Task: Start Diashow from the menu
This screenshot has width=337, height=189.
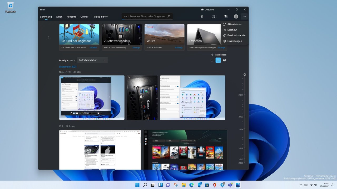Action: point(235,30)
